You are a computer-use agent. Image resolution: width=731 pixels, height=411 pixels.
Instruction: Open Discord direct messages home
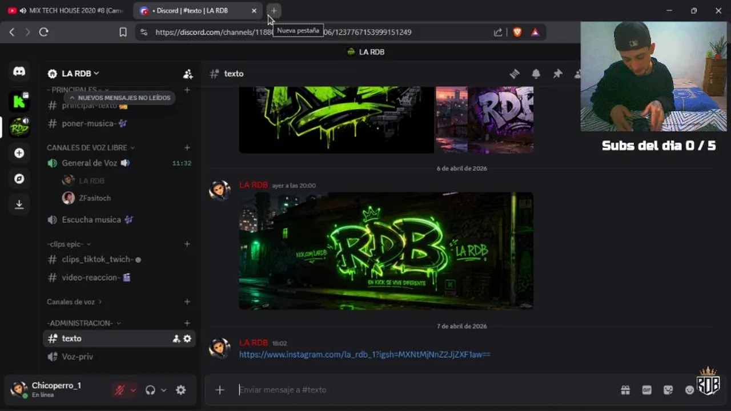point(19,72)
